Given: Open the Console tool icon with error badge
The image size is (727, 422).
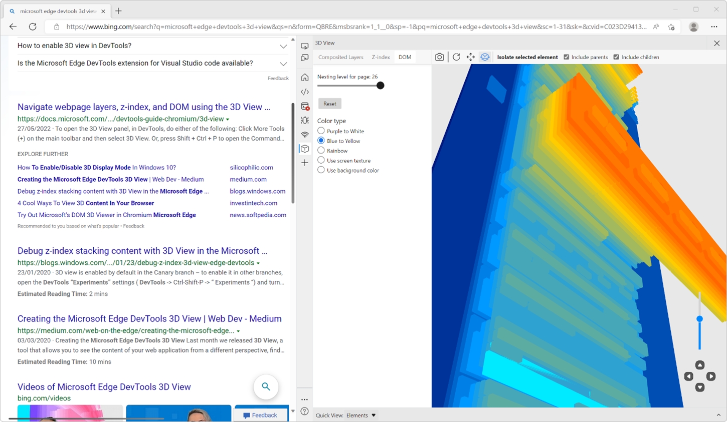Looking at the screenshot, I should point(305,106).
